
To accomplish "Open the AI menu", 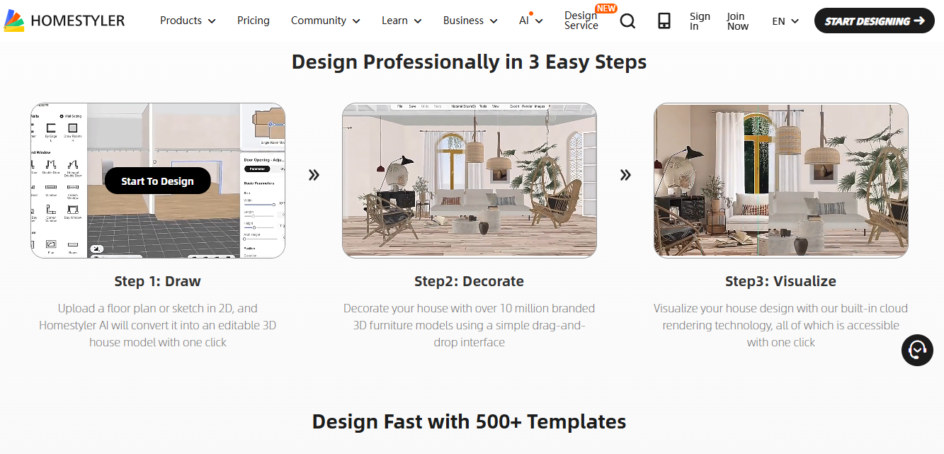I will [x=530, y=21].
